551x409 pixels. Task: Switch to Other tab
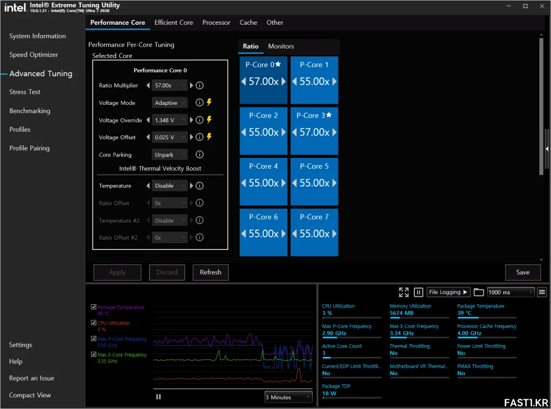pos(275,23)
